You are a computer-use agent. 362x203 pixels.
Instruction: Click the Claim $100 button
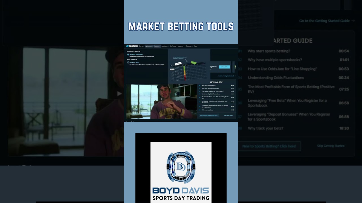pyautogui.click(x=224, y=67)
